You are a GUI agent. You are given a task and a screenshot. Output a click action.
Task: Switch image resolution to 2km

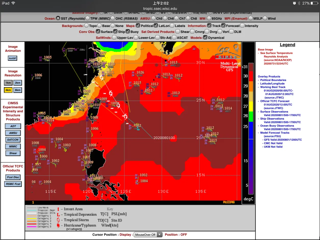[18, 83]
